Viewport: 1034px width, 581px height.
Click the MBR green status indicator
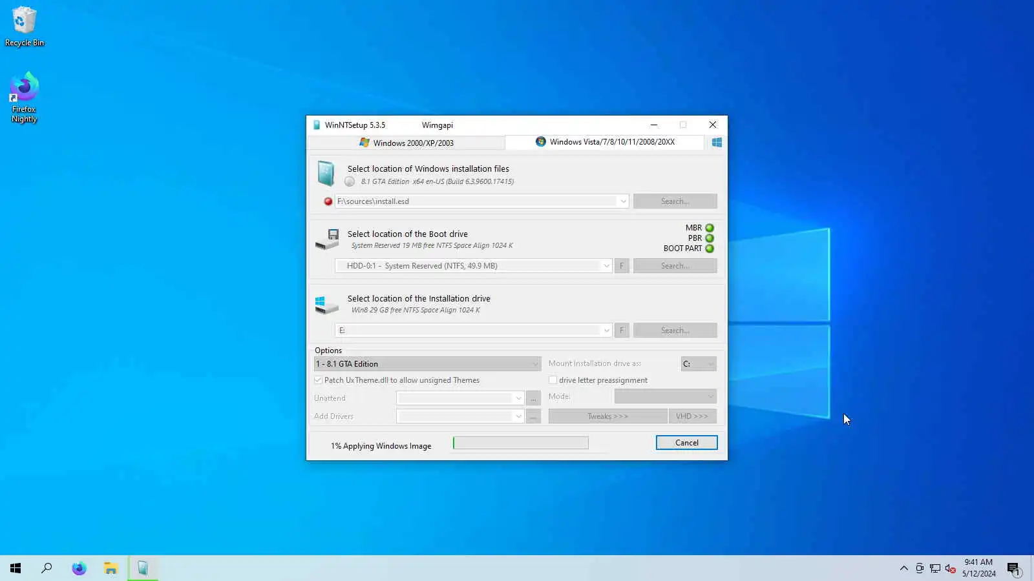click(x=710, y=228)
